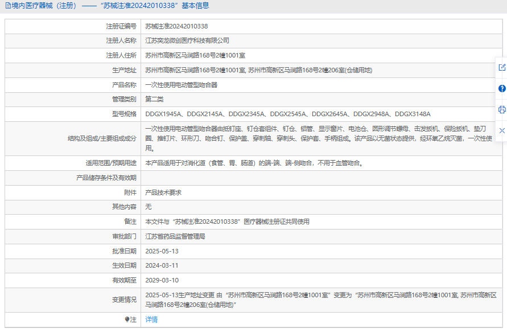Screen dimensions: 507x332
Task: Click the 注册证编号 label
Action: (121, 26)
